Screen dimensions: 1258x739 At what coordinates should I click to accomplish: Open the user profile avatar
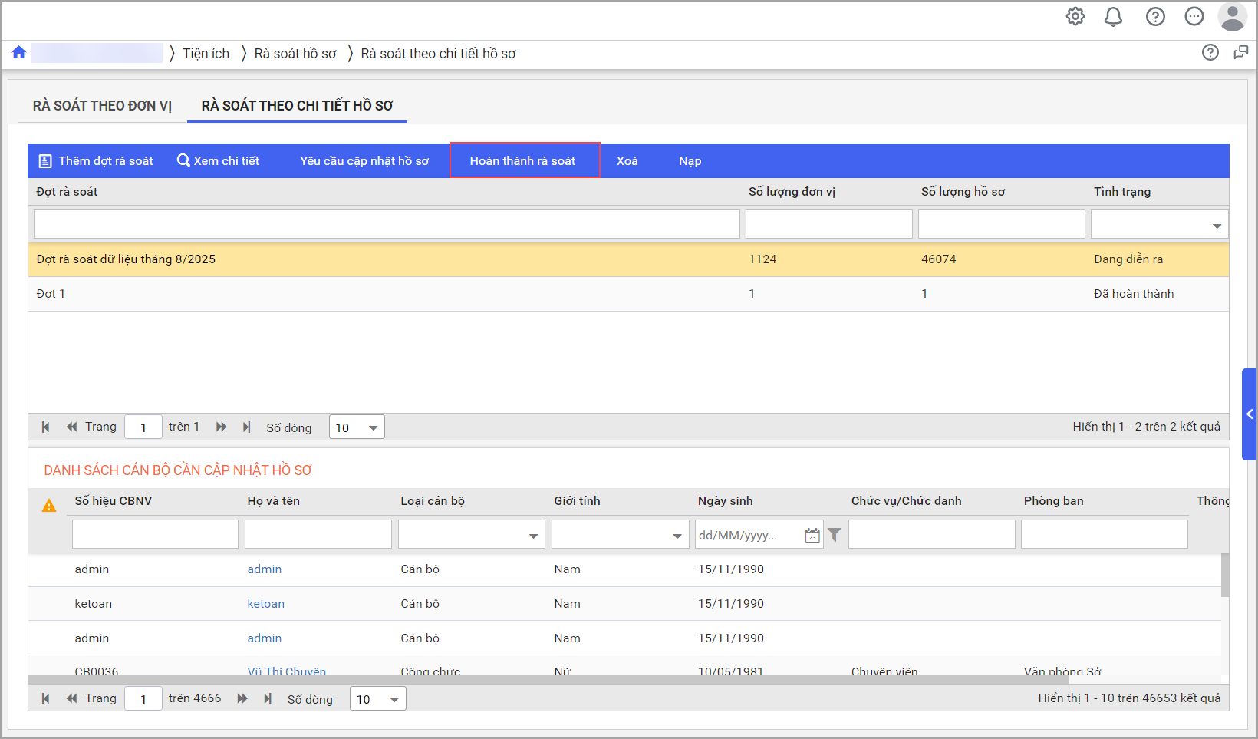point(1232,17)
